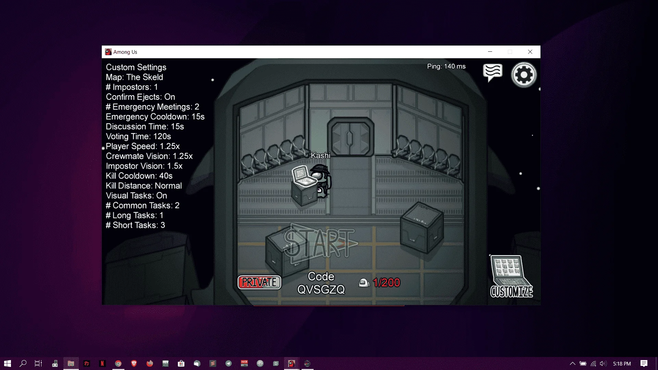Click the Voting Time: 120s line
The image size is (658, 370).
(x=138, y=137)
